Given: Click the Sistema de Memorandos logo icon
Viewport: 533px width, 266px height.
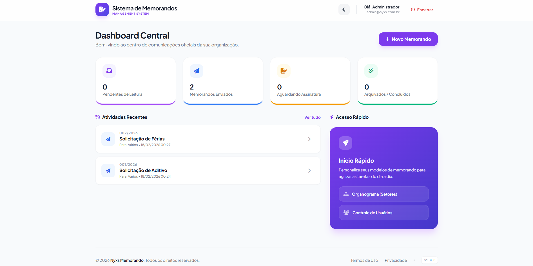Looking at the screenshot, I should coord(102,10).
